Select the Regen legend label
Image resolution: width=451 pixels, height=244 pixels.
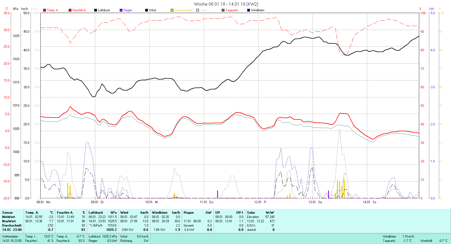click(x=128, y=10)
